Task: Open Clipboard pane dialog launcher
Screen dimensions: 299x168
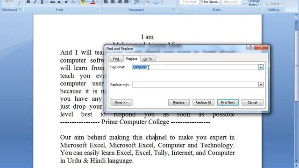Action: click(x=20, y=9)
